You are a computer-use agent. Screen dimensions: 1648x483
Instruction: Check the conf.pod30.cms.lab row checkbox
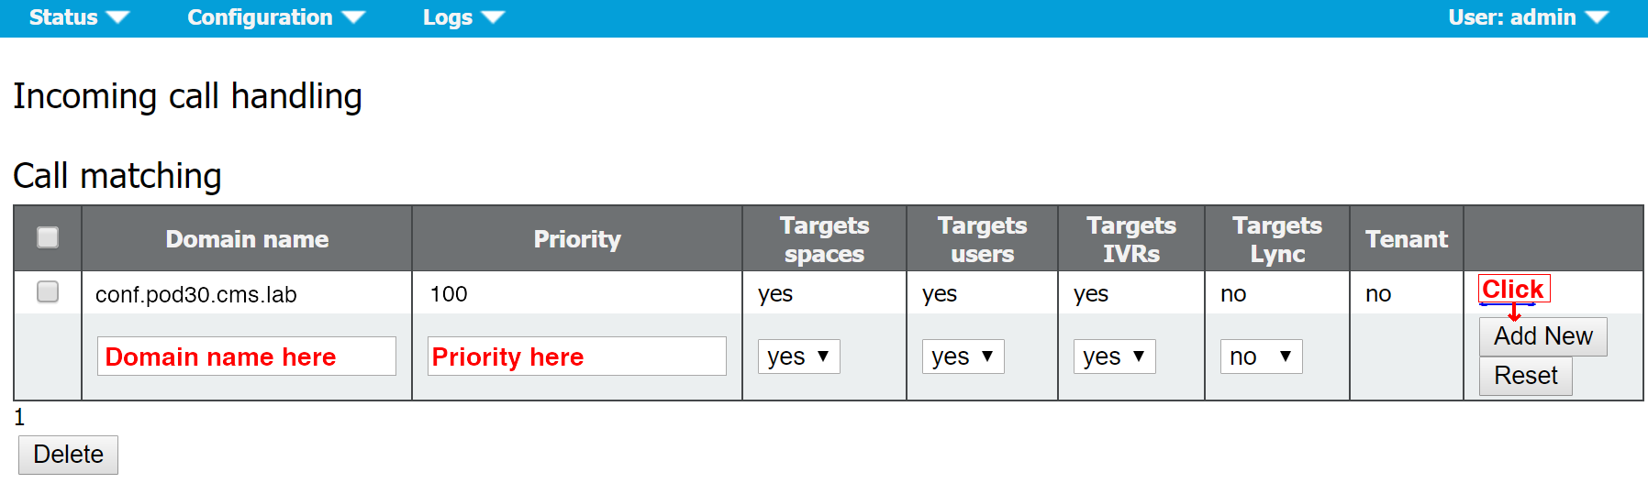point(48,291)
